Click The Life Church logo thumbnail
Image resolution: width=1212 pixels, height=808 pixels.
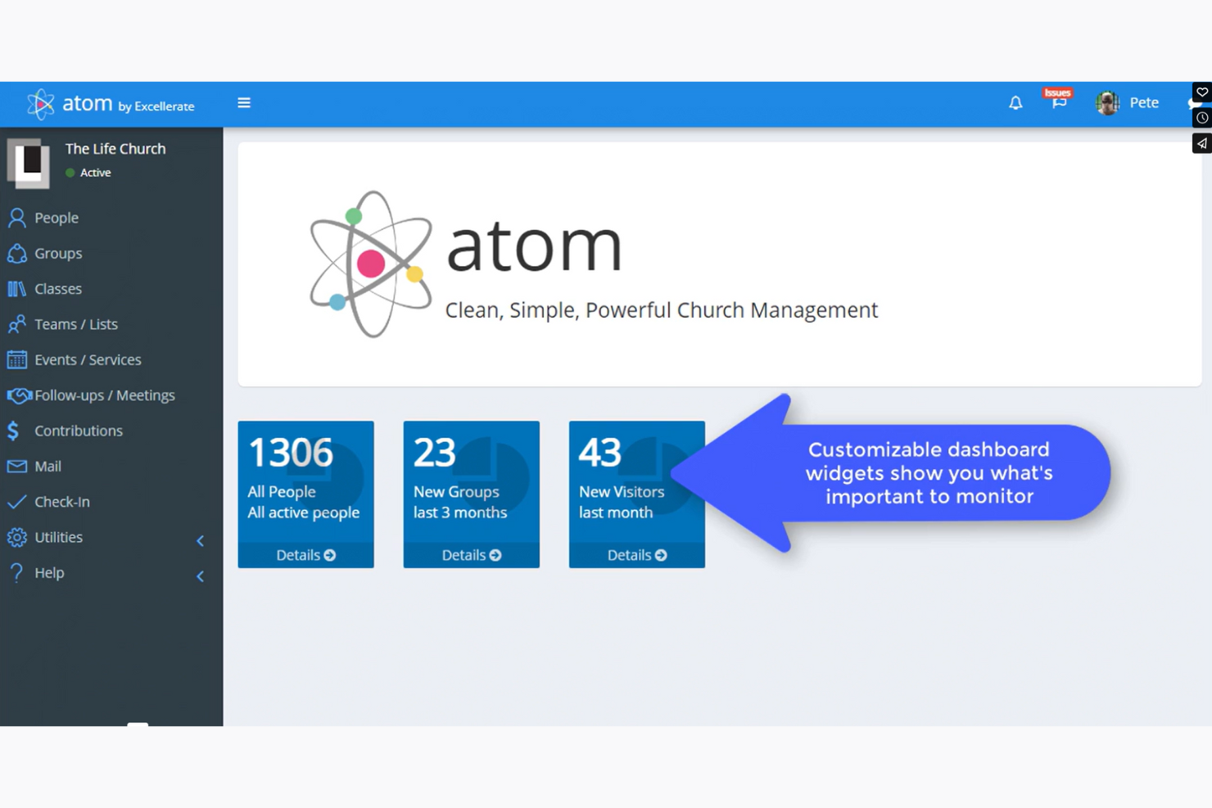(29, 162)
